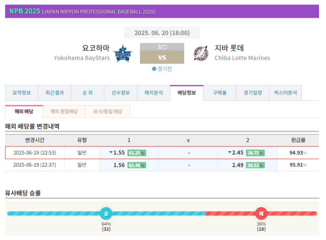Click the odds value 2.49
The width and height of the screenshot is (326, 240).
pos(237,165)
